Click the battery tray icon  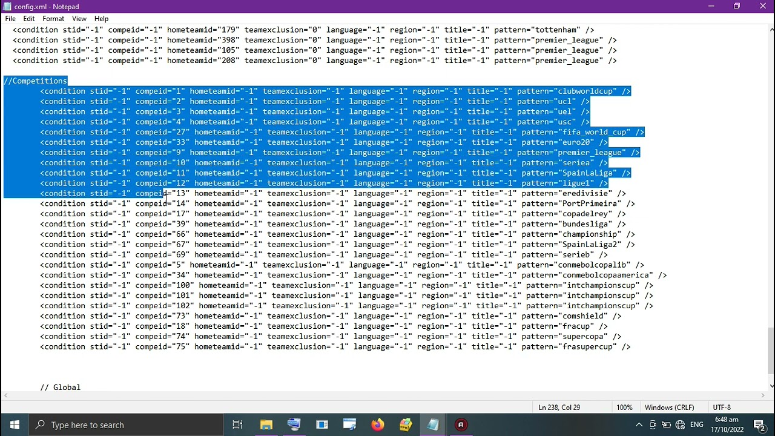pyautogui.click(x=666, y=424)
